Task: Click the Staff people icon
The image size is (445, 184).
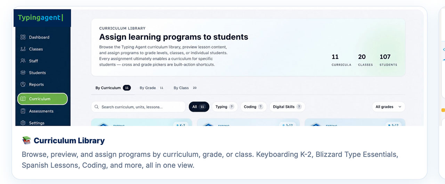Action: coord(23,61)
